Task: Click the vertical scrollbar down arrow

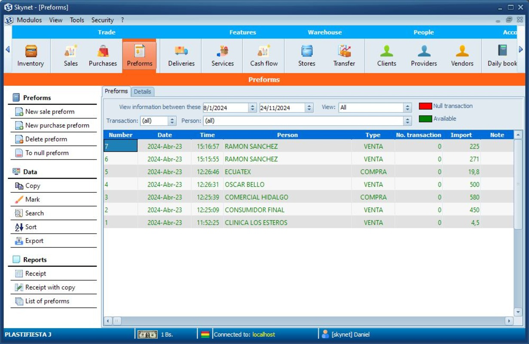Action: pos(518,312)
